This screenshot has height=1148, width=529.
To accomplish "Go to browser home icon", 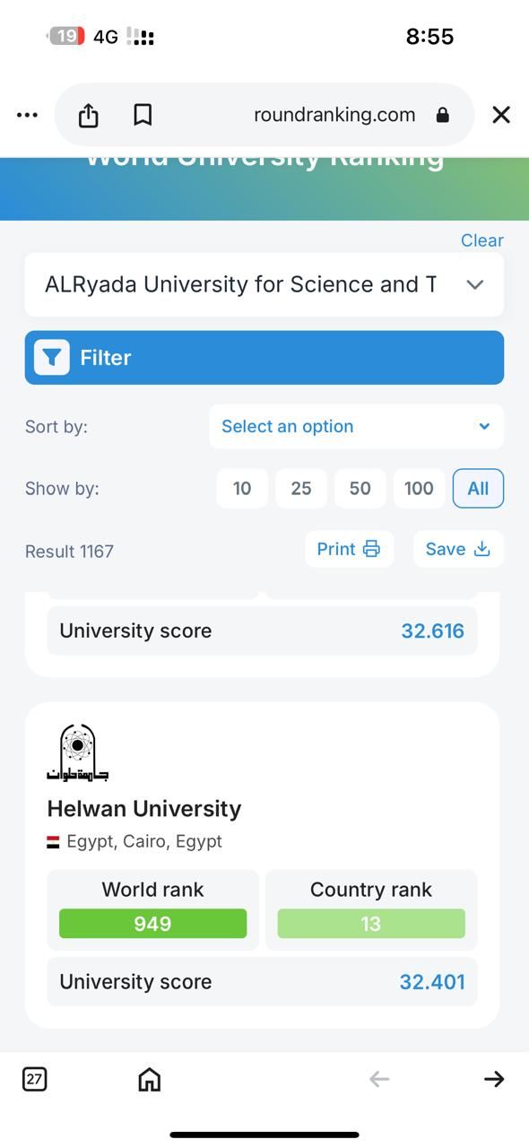I will coord(150,1079).
